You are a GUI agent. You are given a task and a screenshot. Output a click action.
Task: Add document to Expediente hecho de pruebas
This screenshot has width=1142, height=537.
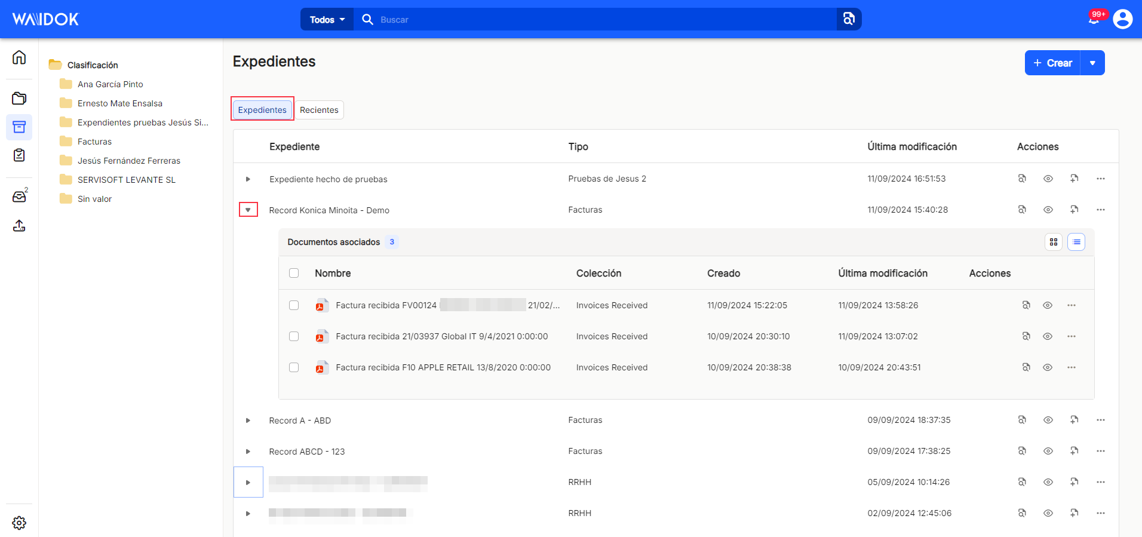click(x=1075, y=179)
